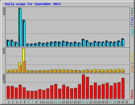The width and height of the screenshot is (135, 105).
Task: Click the yellow 'Visits' legend label
Action: (x=132, y=57)
